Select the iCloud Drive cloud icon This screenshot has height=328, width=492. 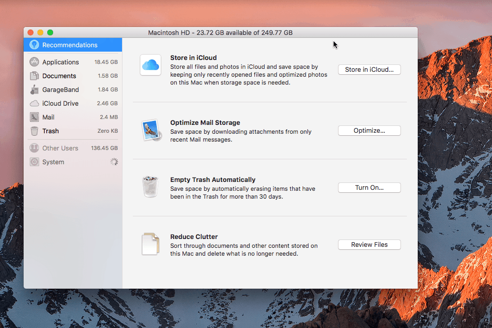tap(34, 103)
